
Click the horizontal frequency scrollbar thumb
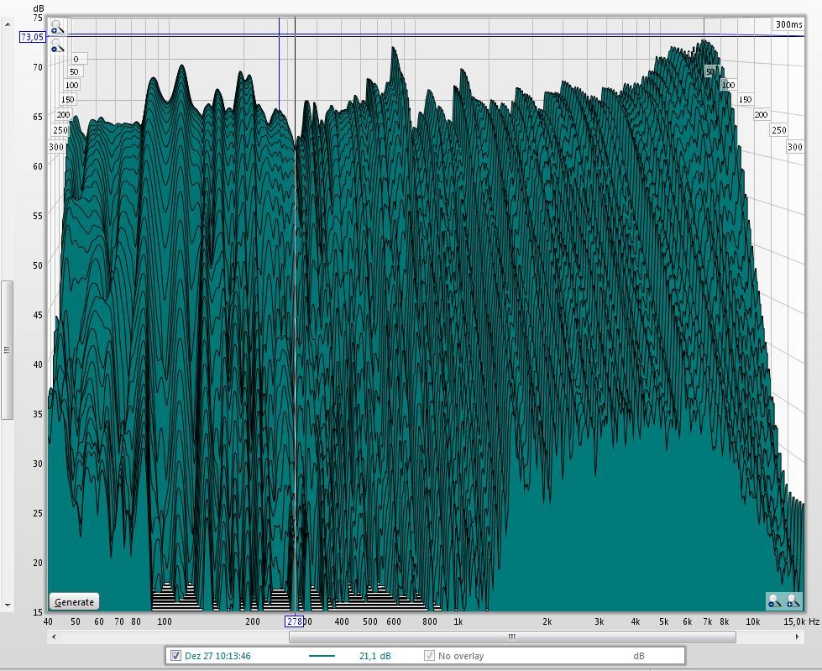pyautogui.click(x=512, y=637)
